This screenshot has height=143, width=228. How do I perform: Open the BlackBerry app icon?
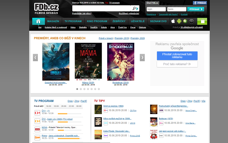tap(192, 21)
